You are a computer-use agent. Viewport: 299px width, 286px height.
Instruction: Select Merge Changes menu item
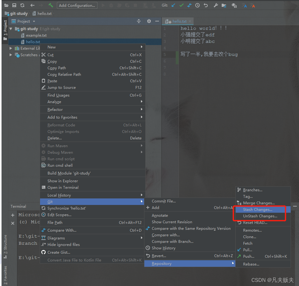click(263, 203)
